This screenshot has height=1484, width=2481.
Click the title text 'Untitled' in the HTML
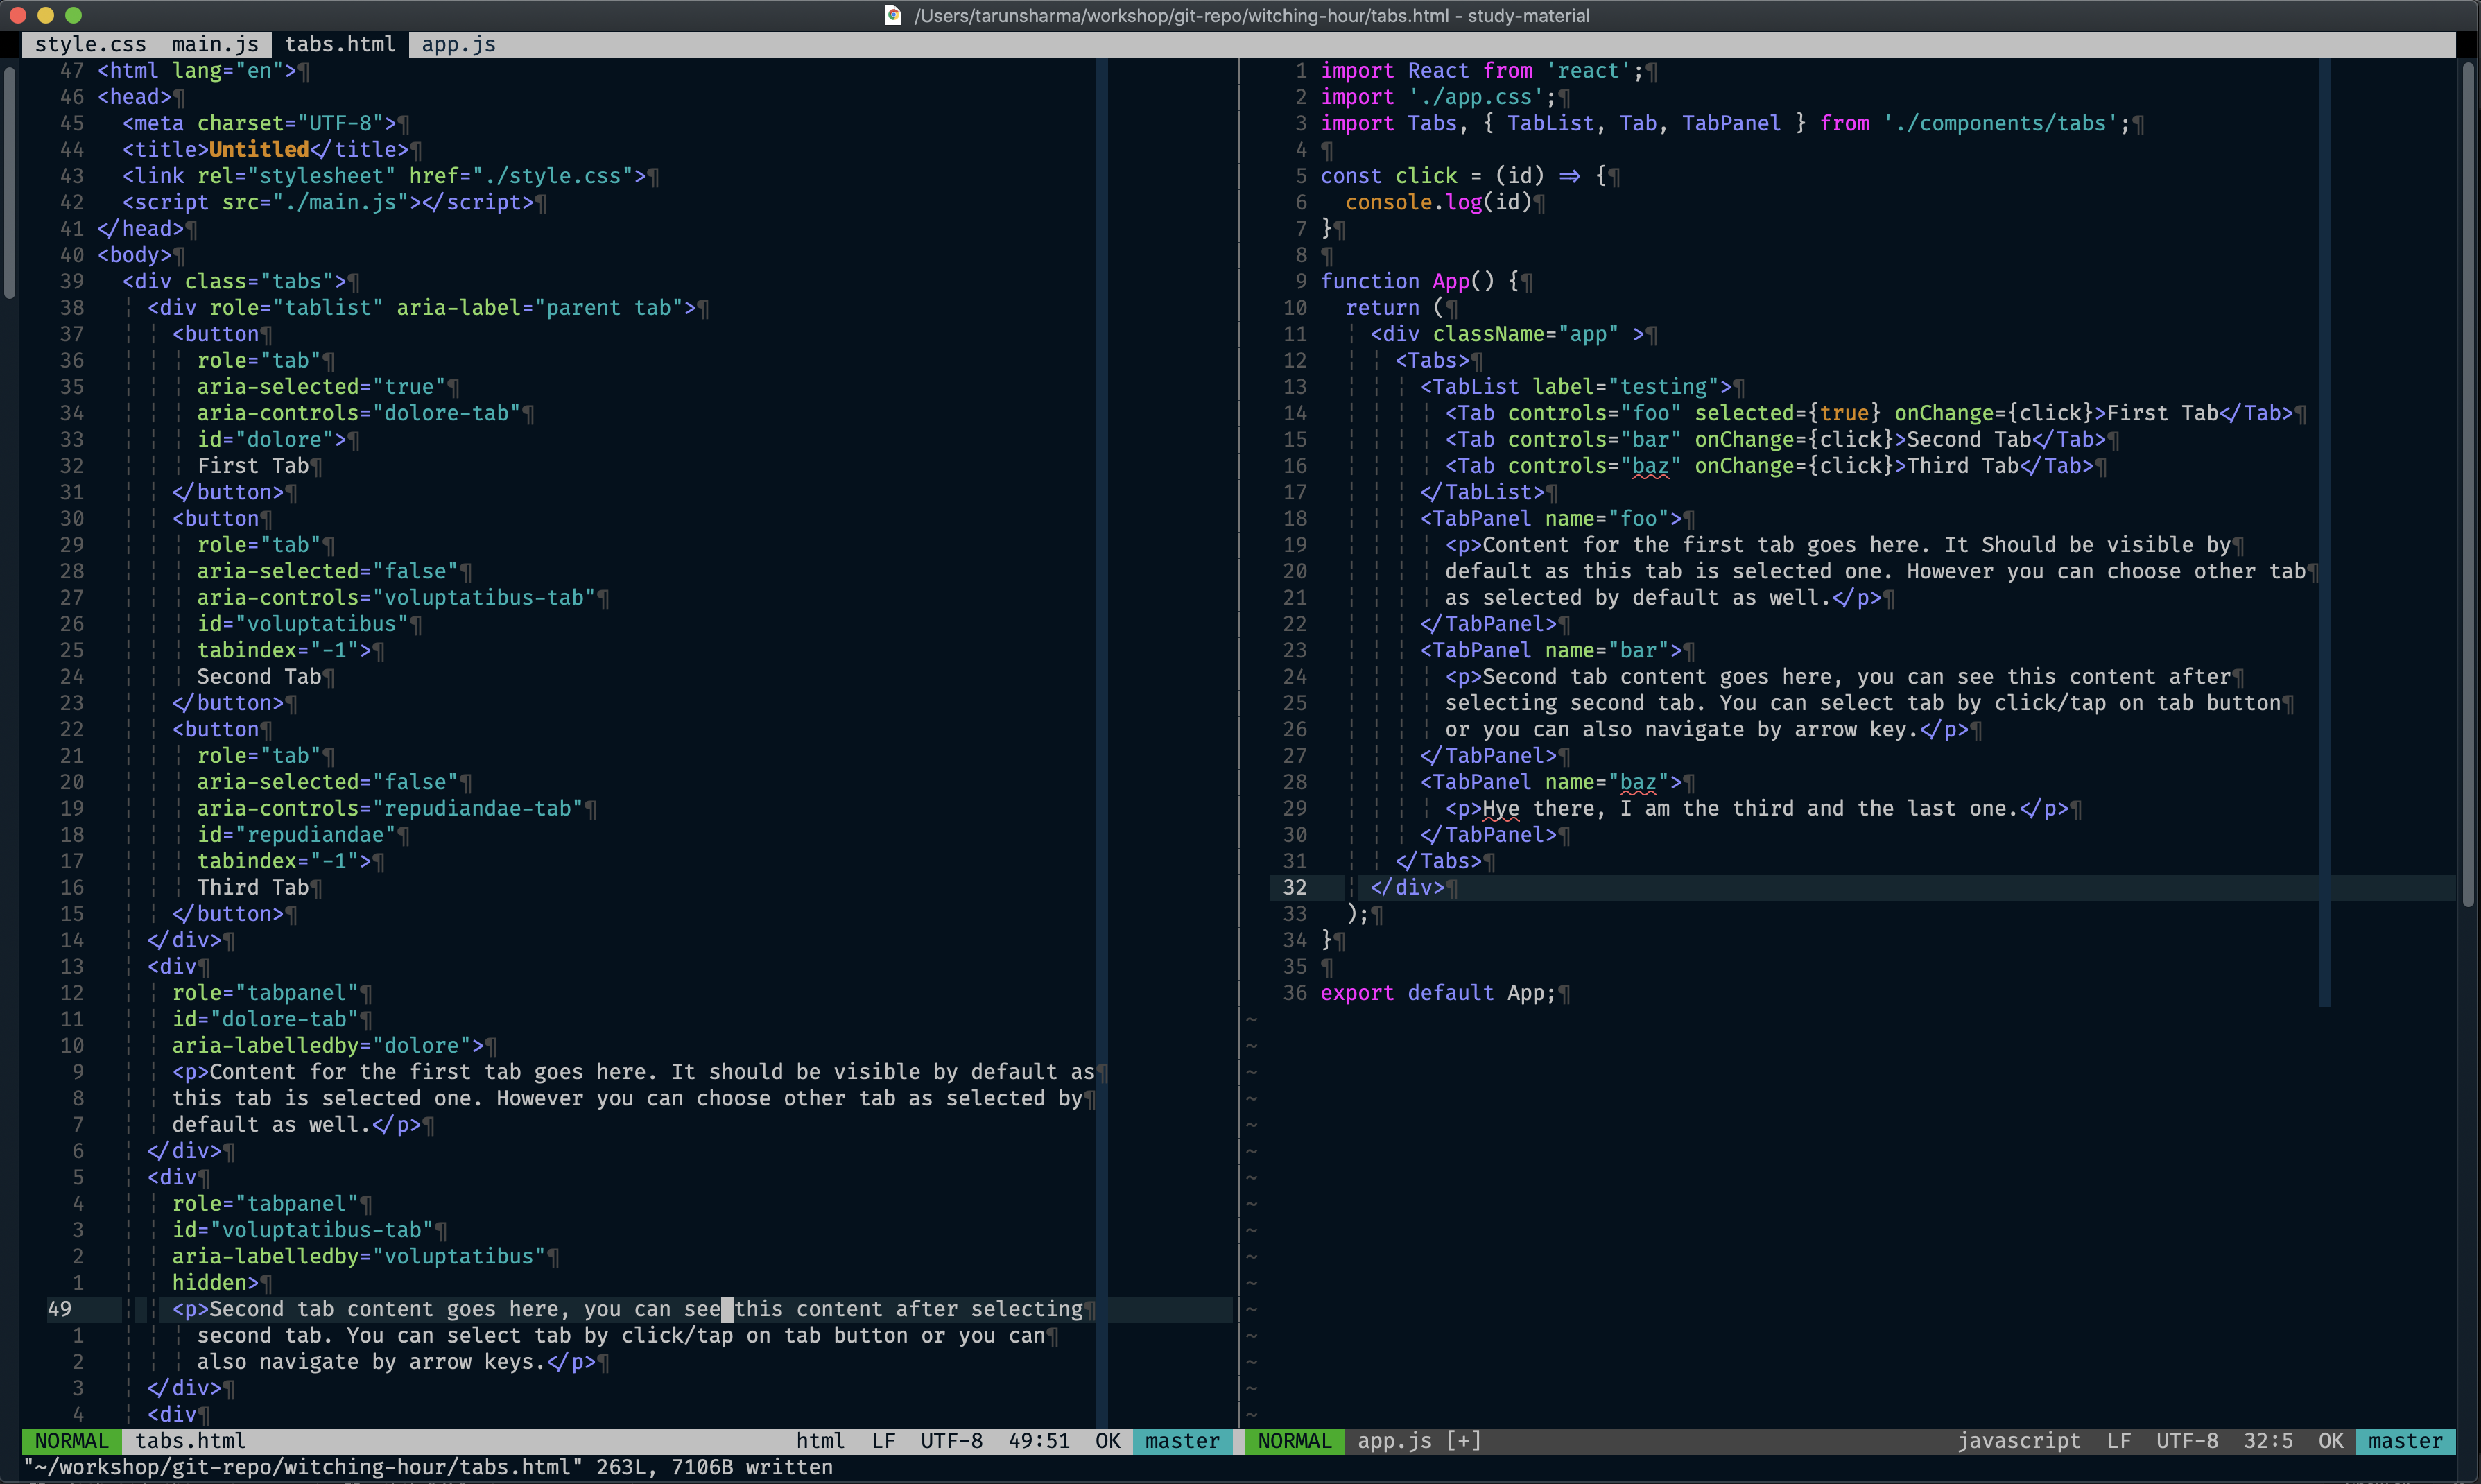pos(259,150)
